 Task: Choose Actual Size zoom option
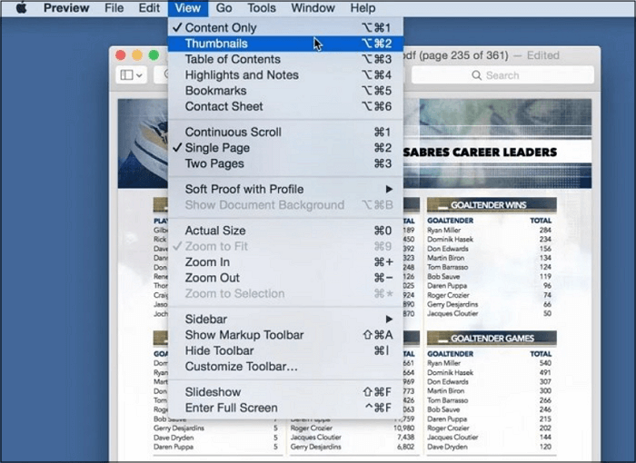click(285, 231)
